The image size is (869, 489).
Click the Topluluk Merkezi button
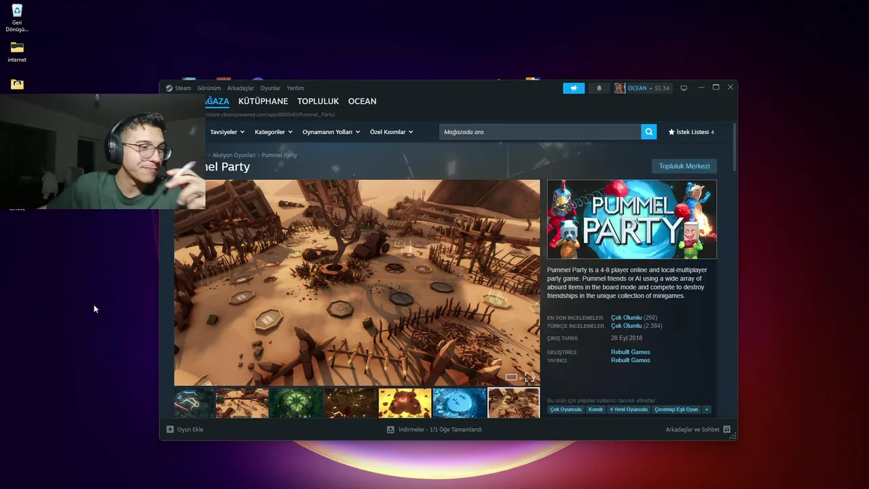coord(684,166)
